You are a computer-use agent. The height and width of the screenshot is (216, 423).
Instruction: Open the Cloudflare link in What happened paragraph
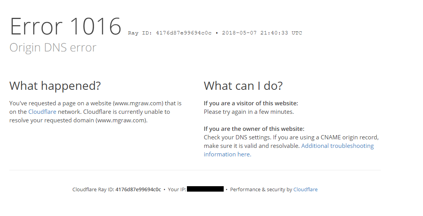point(42,112)
